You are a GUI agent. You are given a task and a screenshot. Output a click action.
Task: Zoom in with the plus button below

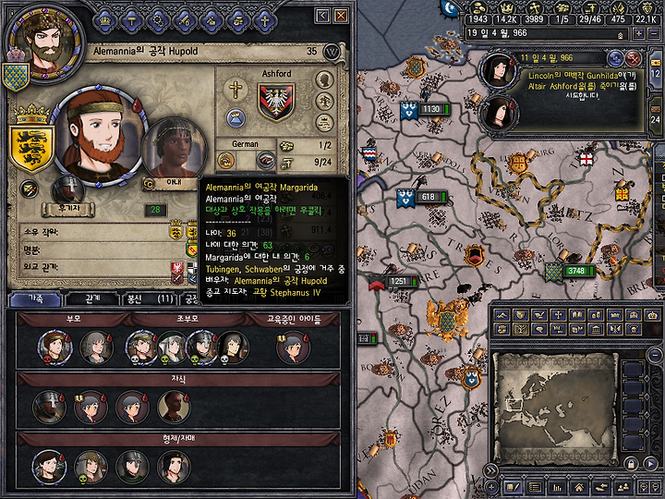[x=491, y=488]
